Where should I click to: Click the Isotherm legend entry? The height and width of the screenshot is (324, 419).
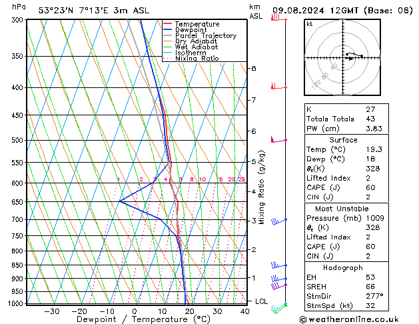(x=185, y=53)
